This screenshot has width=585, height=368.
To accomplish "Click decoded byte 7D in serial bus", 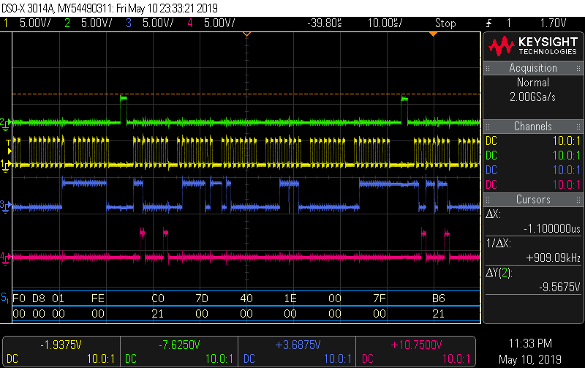I will click(202, 298).
